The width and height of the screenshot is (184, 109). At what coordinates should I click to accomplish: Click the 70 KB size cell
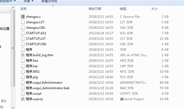(164, 88)
